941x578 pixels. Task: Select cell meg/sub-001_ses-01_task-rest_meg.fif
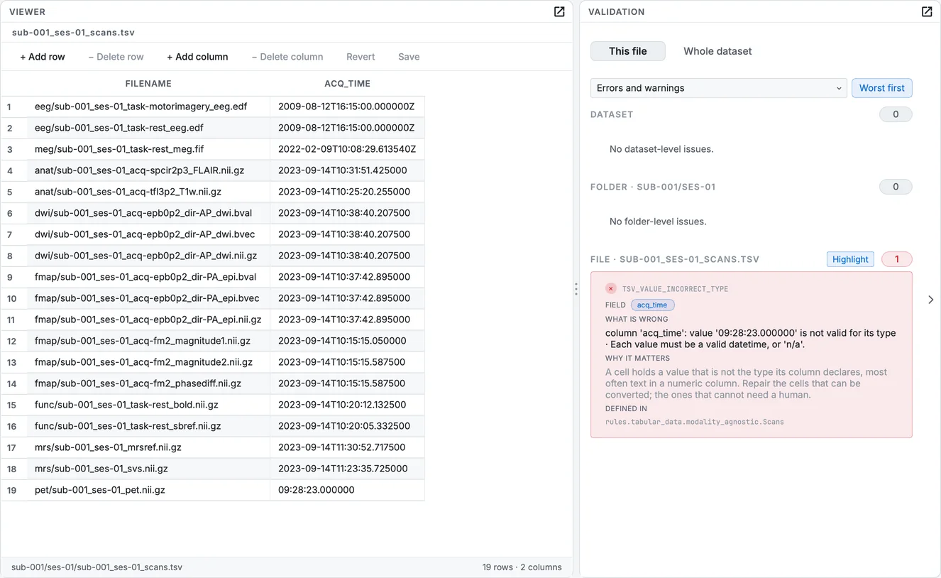[x=148, y=149]
